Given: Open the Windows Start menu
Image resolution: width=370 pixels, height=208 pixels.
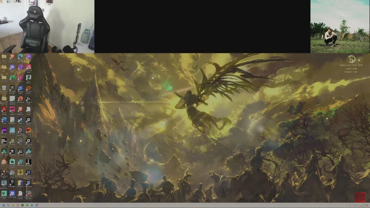Looking at the screenshot, I should point(3,205).
